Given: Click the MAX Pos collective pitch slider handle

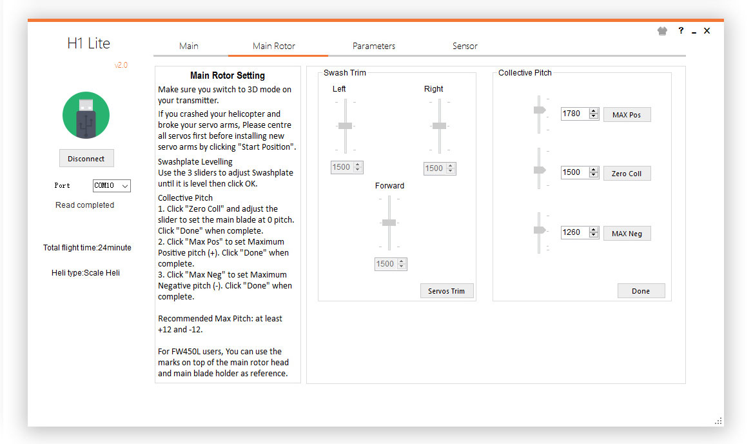Looking at the screenshot, I should click(x=539, y=110).
